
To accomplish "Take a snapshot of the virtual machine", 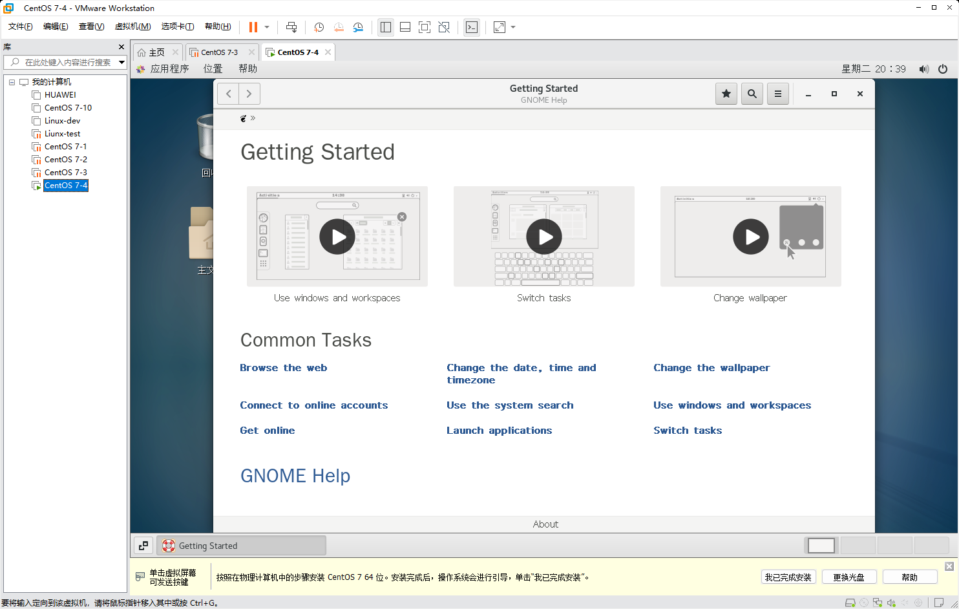I will [319, 27].
